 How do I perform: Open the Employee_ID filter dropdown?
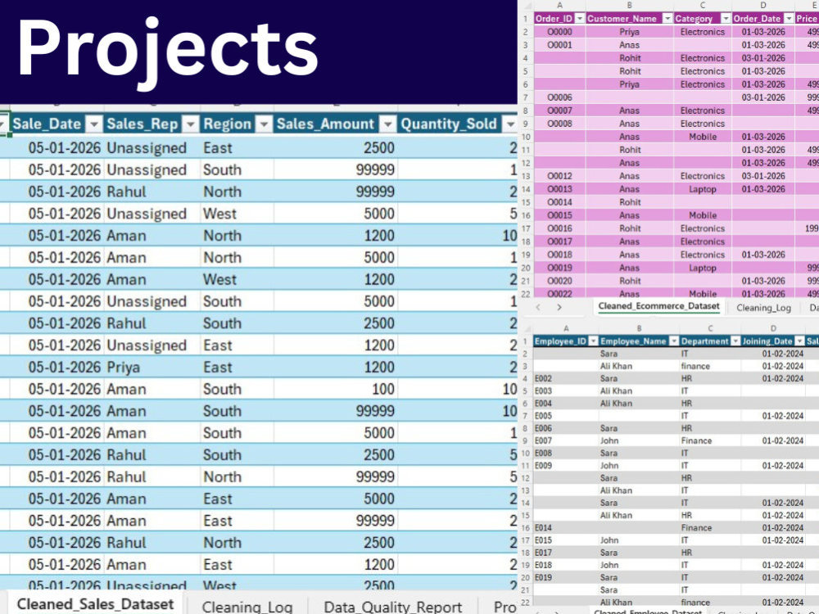[x=593, y=341]
